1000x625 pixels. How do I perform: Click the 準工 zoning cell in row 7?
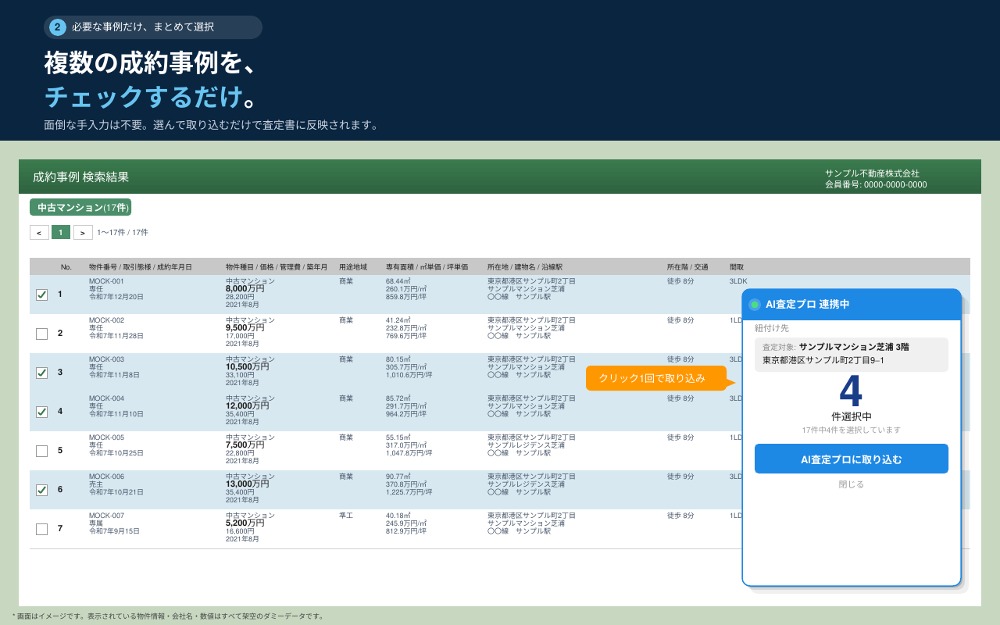pos(346,516)
